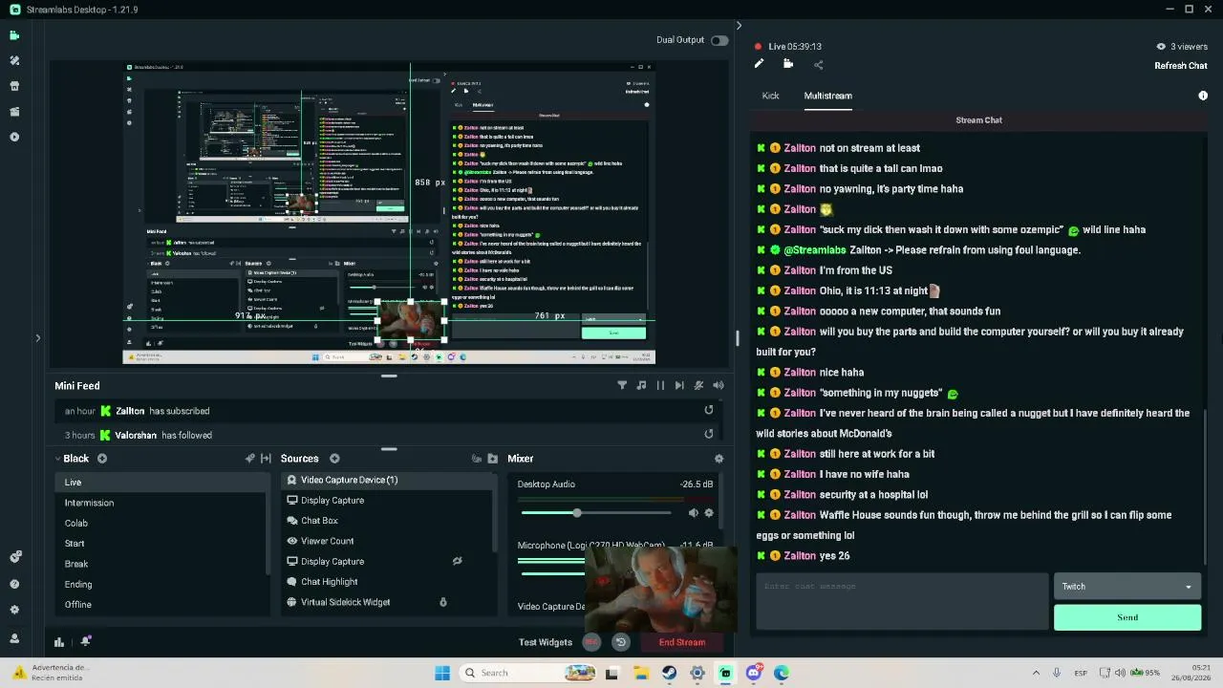Replay the Valorshan followed alert
This screenshot has width=1223, height=688.
[x=709, y=434]
